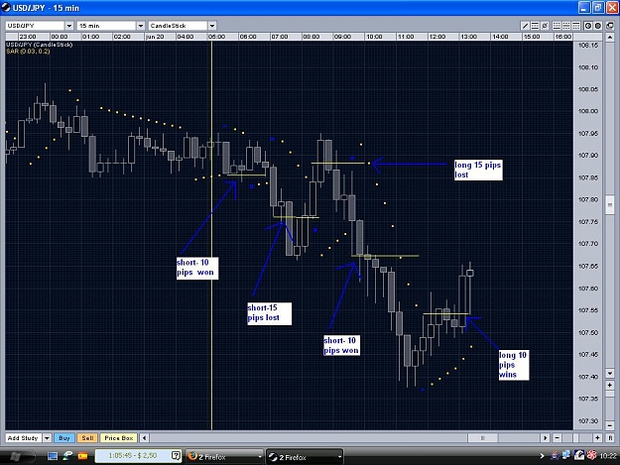Click the horizontal scroll right arrow
Viewport: 620px width, 465px height.
[x=546, y=438]
